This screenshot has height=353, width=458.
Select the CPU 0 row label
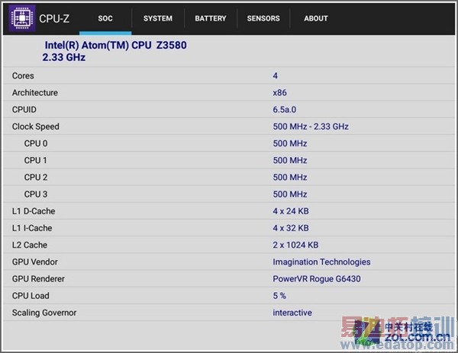[x=36, y=143]
